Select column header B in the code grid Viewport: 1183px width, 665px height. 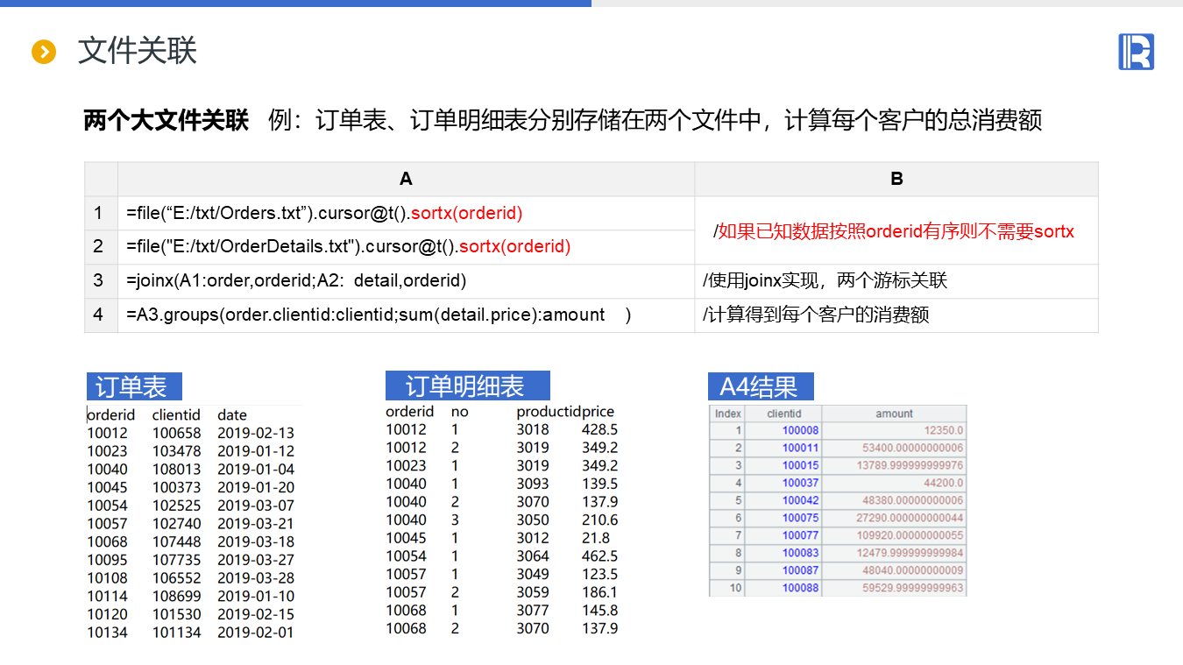896,179
